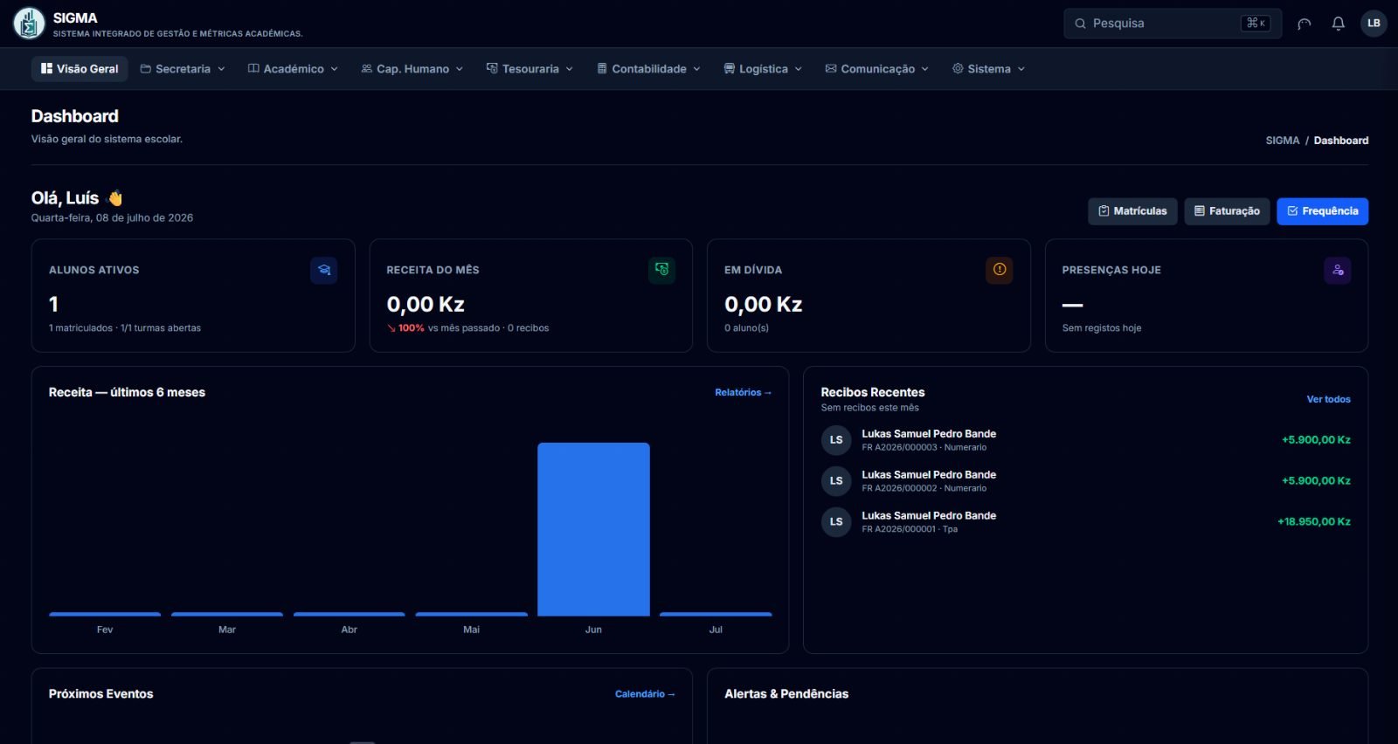Image resolution: width=1398 pixels, height=744 pixels.
Task: Click the Fev bar in revenue chart
Action: (105, 615)
